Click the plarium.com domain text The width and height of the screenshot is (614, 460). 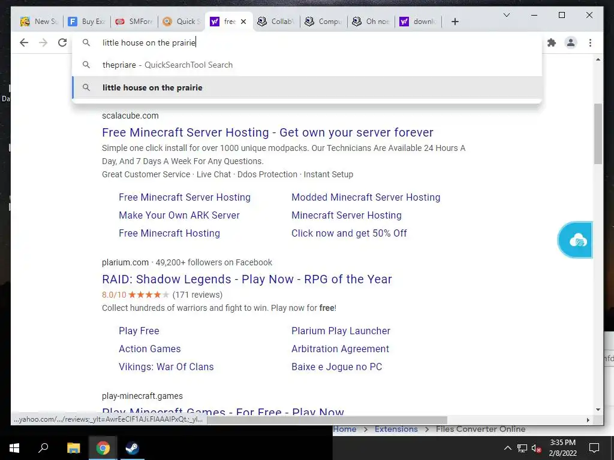(125, 262)
